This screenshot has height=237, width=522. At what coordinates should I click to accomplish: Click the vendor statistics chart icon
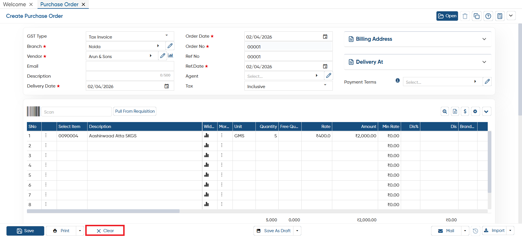tap(171, 55)
